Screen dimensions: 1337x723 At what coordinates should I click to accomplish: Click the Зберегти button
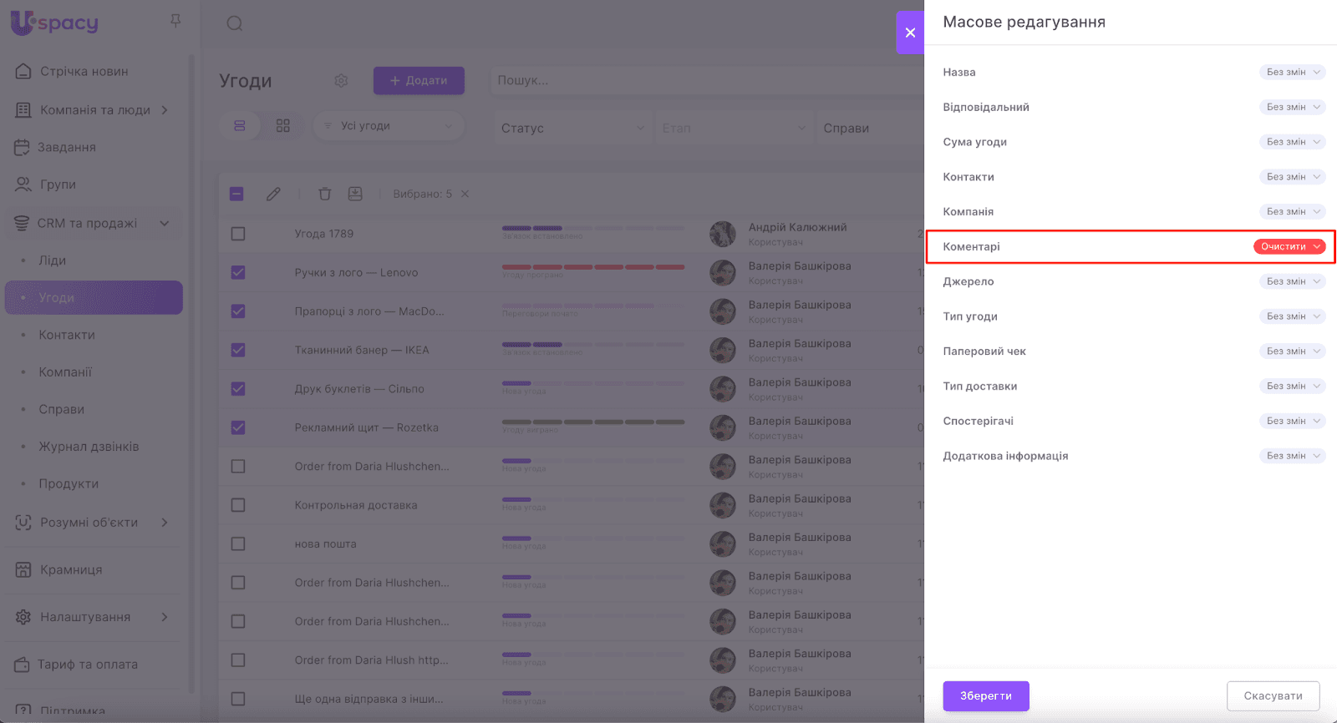(986, 695)
